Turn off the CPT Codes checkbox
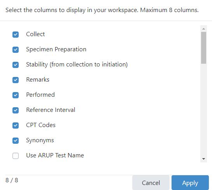Screen dimensions: 212x190 [x=16, y=126]
